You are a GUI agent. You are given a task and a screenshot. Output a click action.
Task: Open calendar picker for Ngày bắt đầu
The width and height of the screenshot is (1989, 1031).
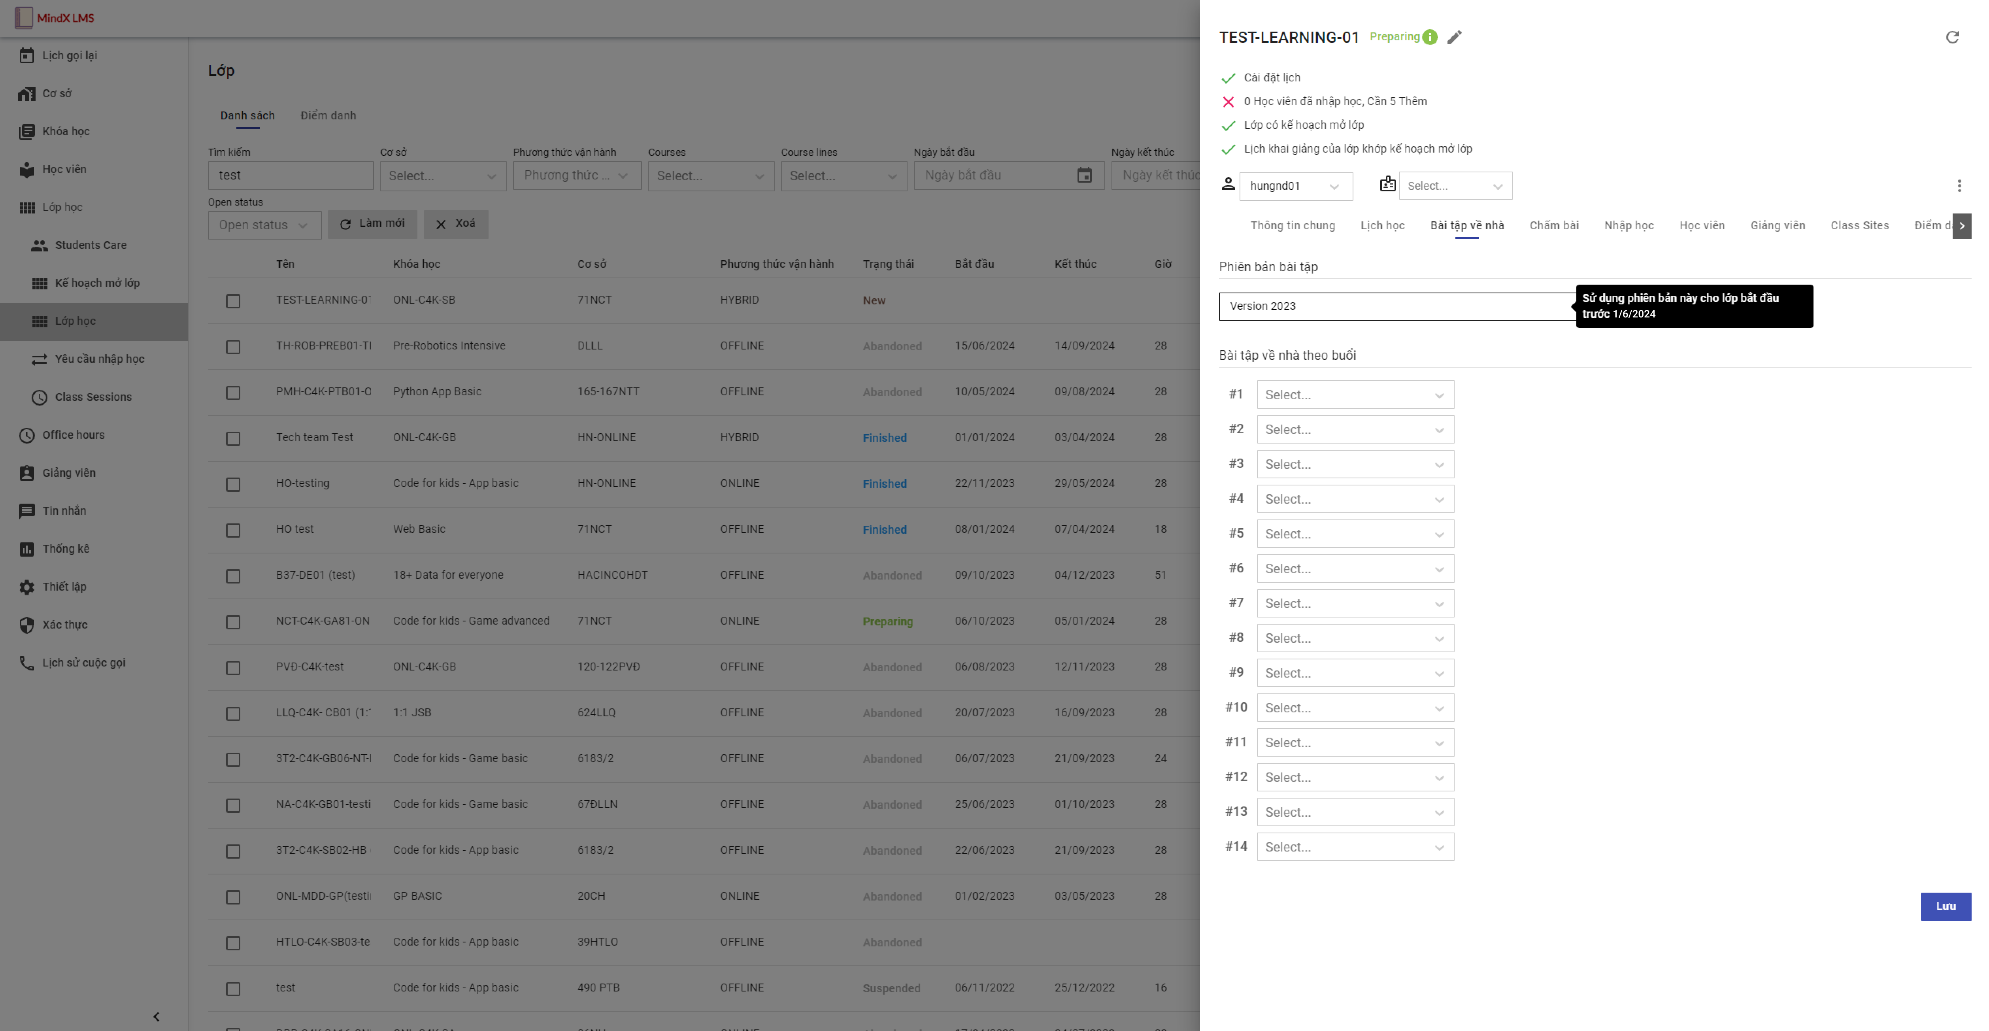pos(1084,175)
